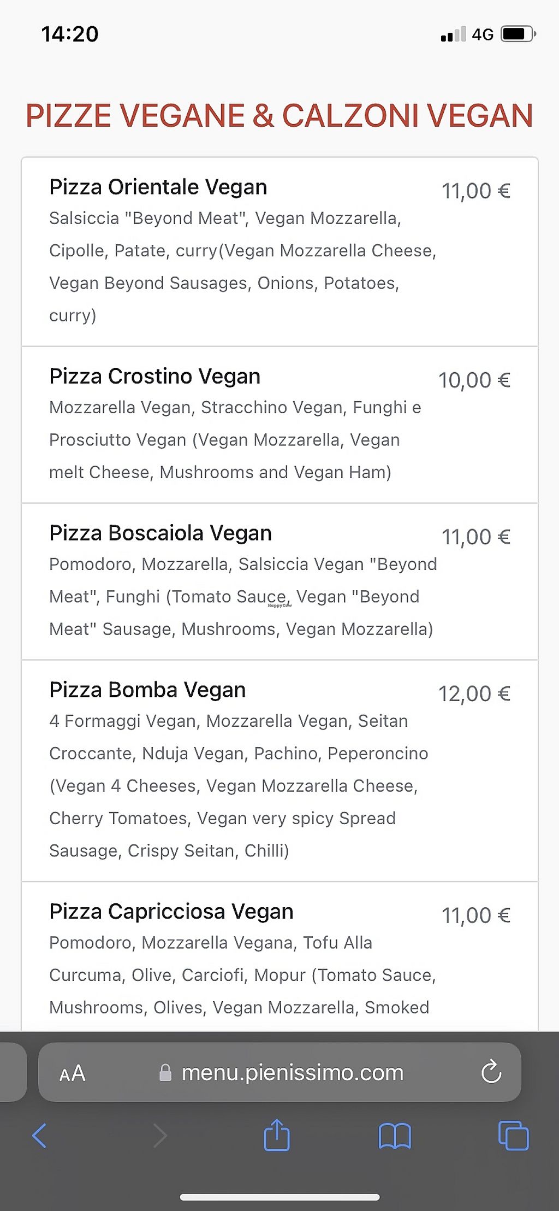Screen dimensions: 559x1211
Task: Tap the lock icon in address bar
Action: pos(165,1073)
